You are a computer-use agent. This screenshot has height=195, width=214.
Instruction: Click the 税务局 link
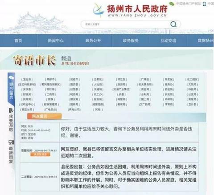(74, 94)
